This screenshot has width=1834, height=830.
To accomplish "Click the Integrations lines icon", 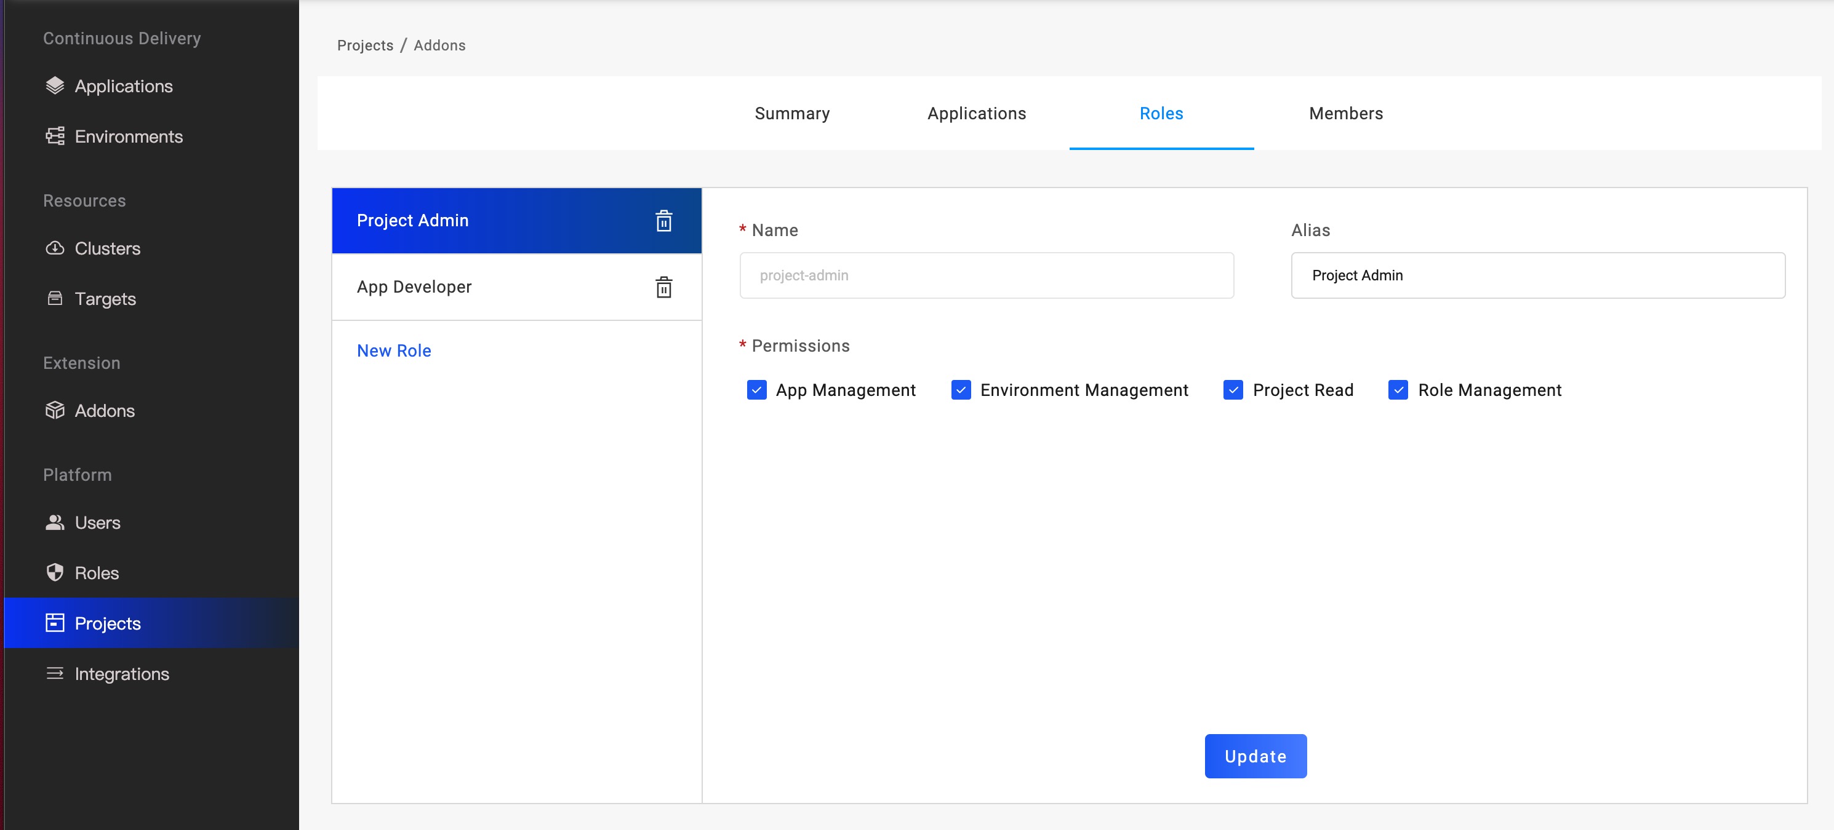I will 55,674.
